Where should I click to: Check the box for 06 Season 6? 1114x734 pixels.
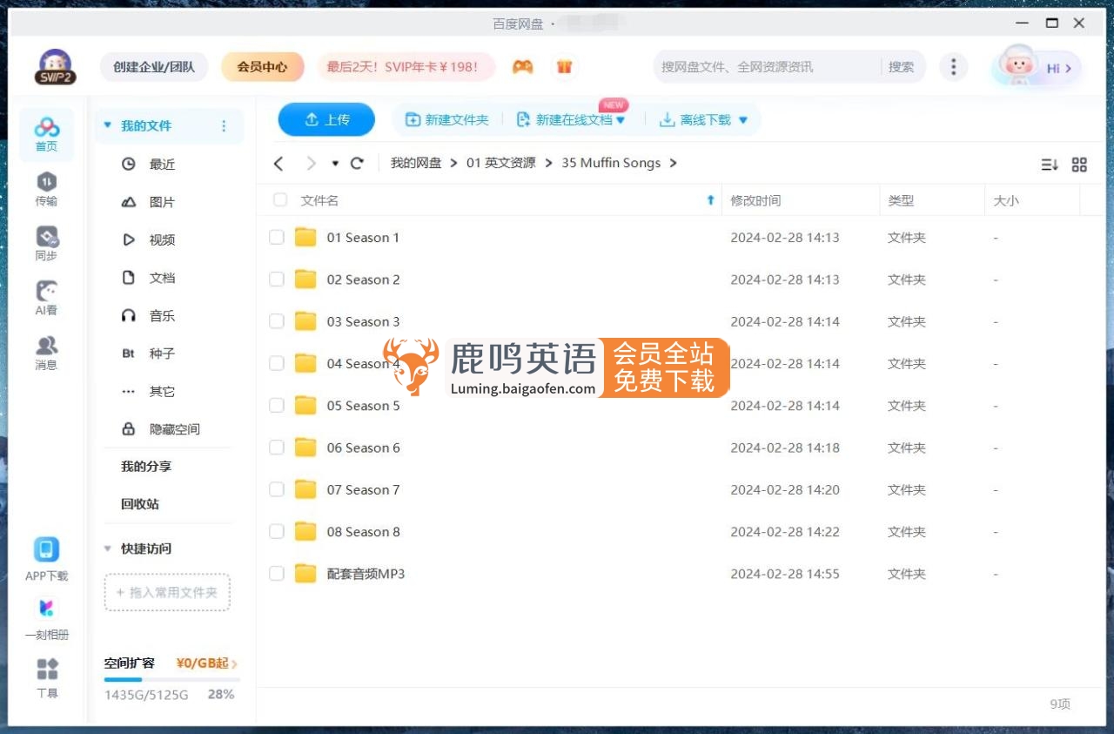pyautogui.click(x=277, y=448)
